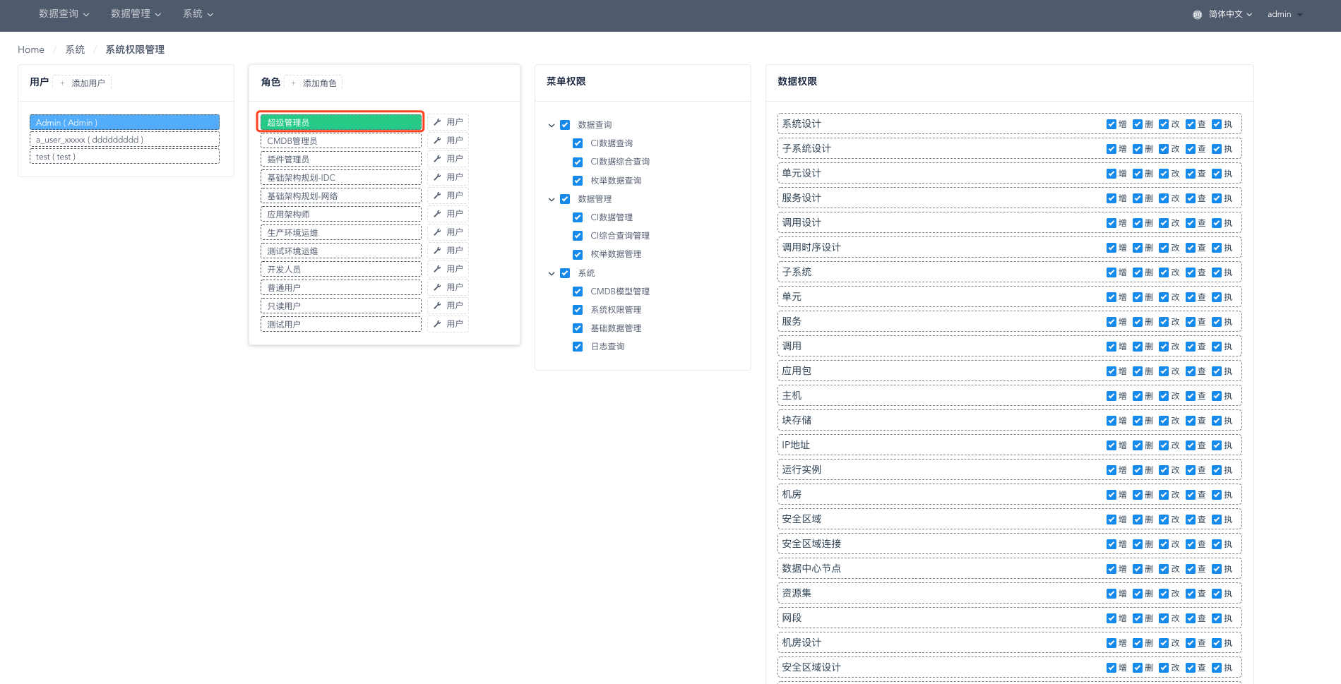Image resolution: width=1341 pixels, height=684 pixels.
Task: Select the 超级管理员 role
Action: (340, 122)
